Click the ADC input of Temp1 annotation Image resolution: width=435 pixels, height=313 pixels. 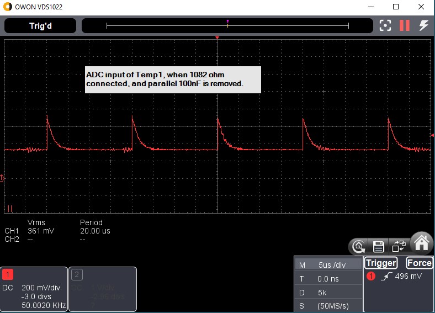pyautogui.click(x=173, y=79)
